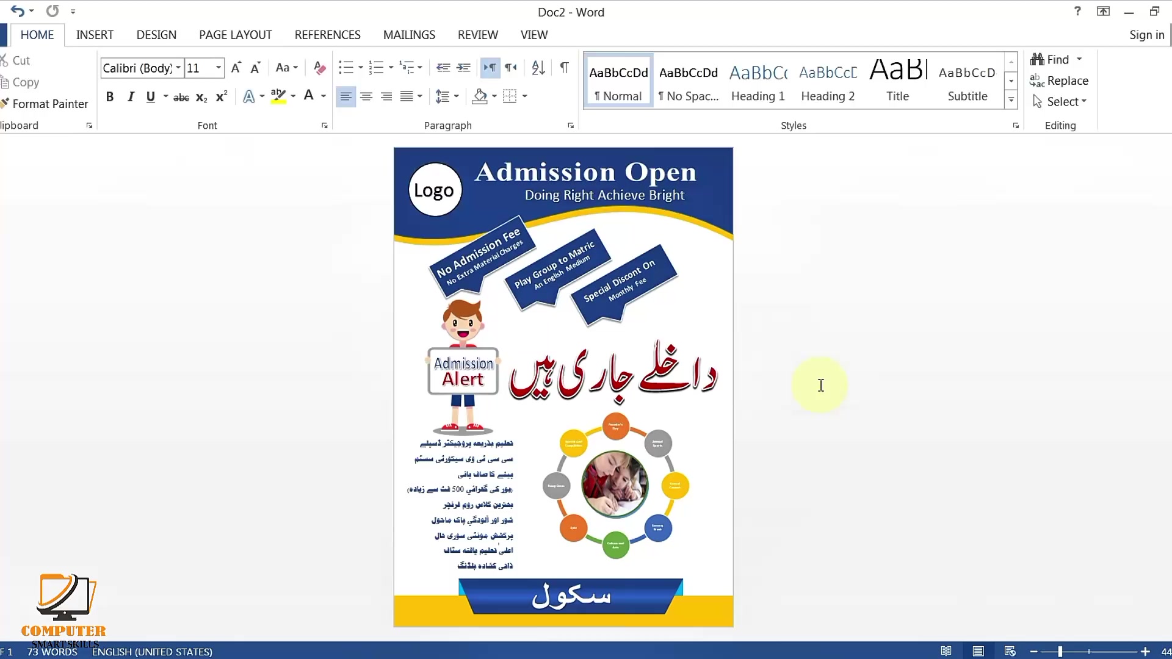This screenshot has width=1172, height=659.
Task: Click the zoom in plus button
Action: [1145, 652]
